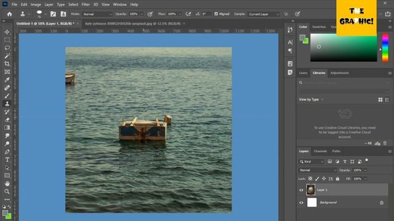The height and width of the screenshot is (221, 394).
Task: Pick a color in the Color panel field
Action: (x=344, y=48)
